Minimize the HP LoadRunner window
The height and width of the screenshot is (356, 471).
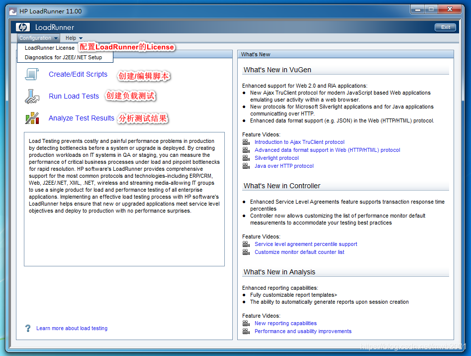pyautogui.click(x=417, y=9)
